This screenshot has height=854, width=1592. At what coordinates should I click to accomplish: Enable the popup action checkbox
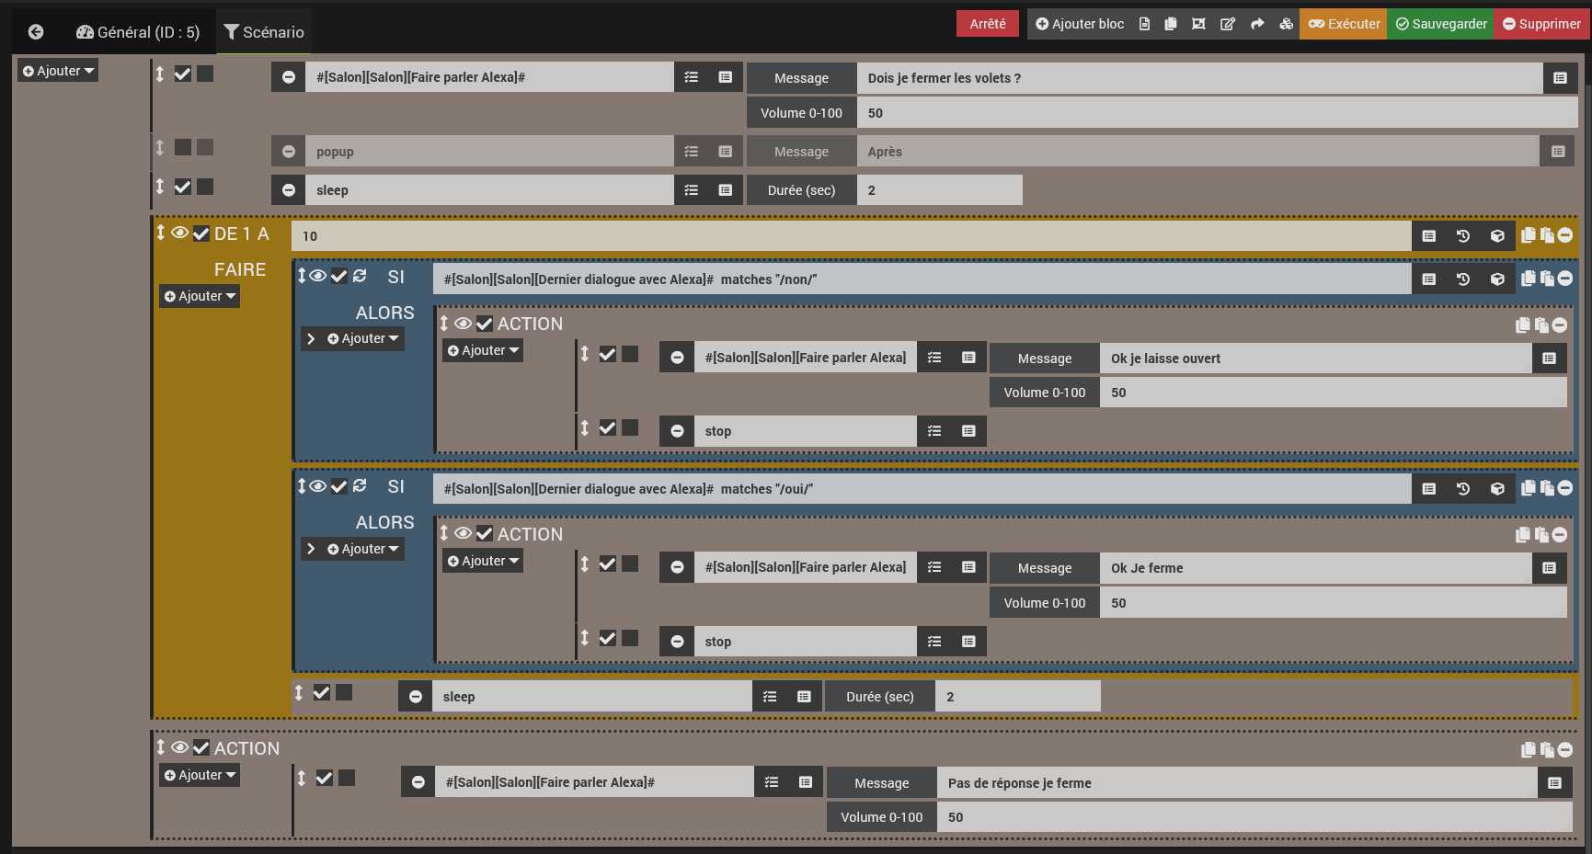click(x=183, y=148)
